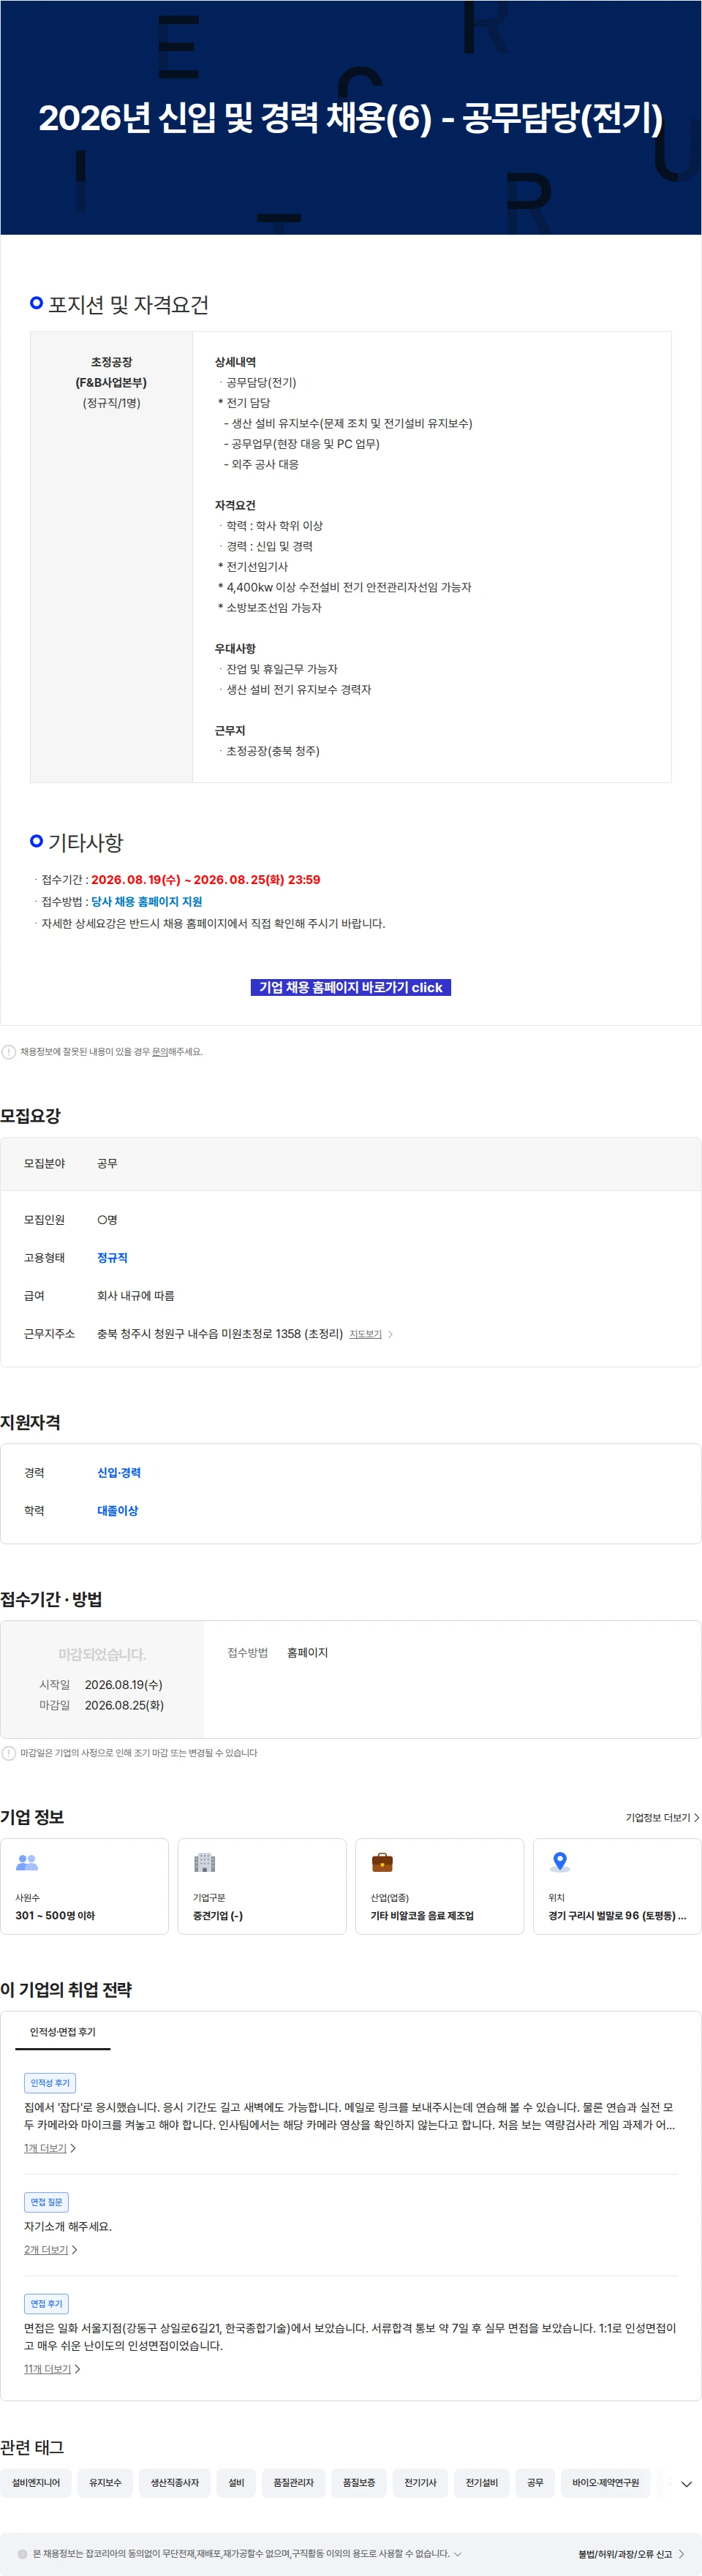This screenshot has height=2576, width=702.
Task: Select the 품질보증 tag
Action: click(x=359, y=2483)
